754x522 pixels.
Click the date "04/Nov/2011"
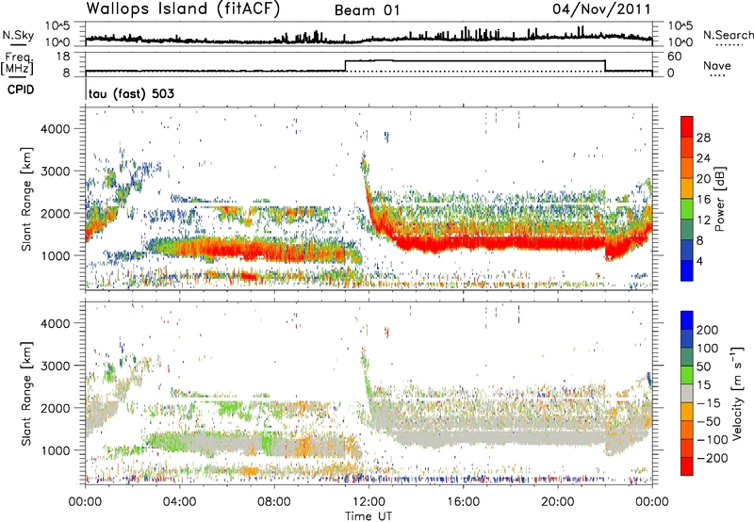click(x=601, y=9)
